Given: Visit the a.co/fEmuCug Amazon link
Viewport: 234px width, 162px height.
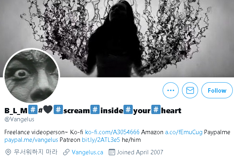Looking at the screenshot, I should coord(184,132).
